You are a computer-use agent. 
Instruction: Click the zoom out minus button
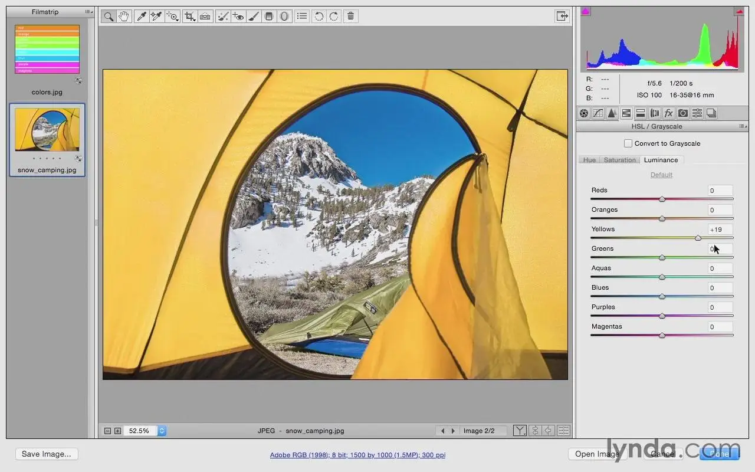[107, 431]
